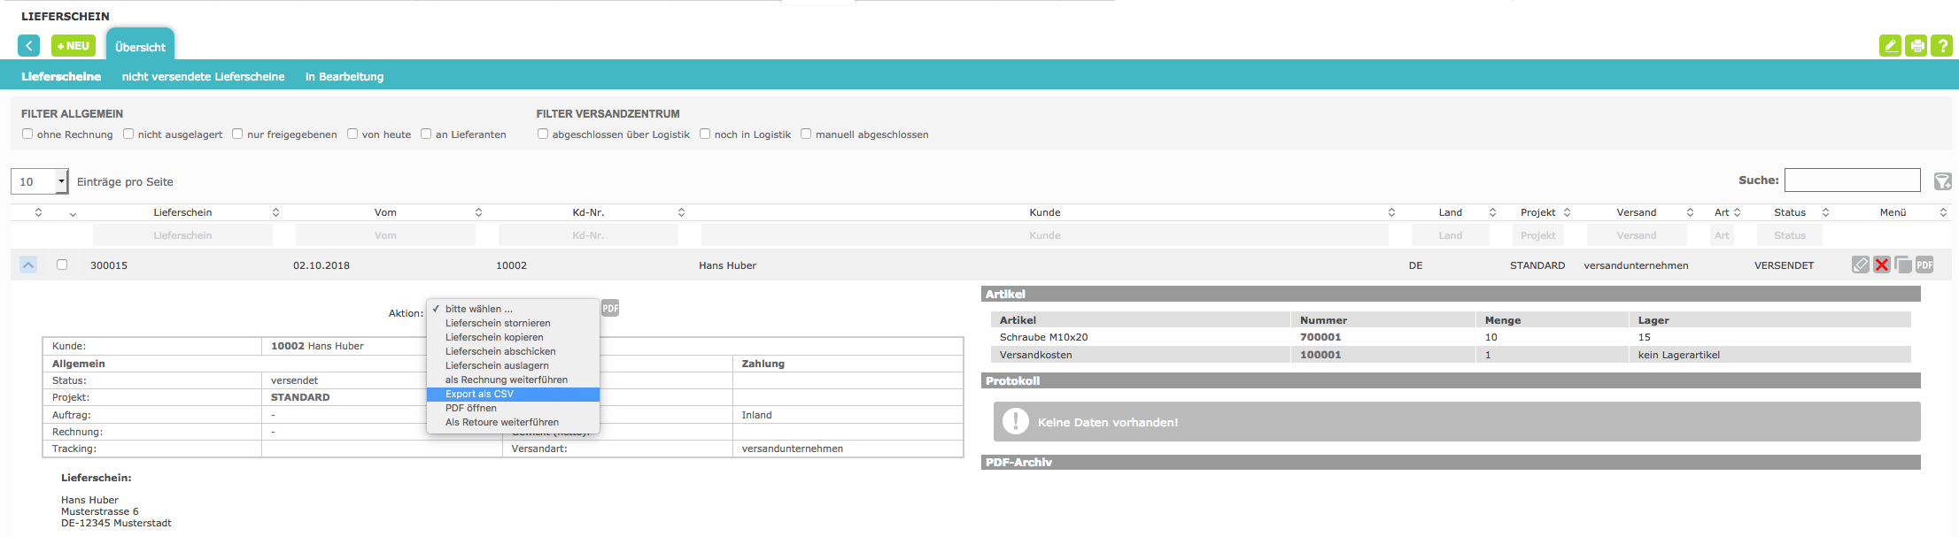Tick the 'nur freigegebenen' filter checkbox
The image size is (1959, 537).
tap(237, 134)
